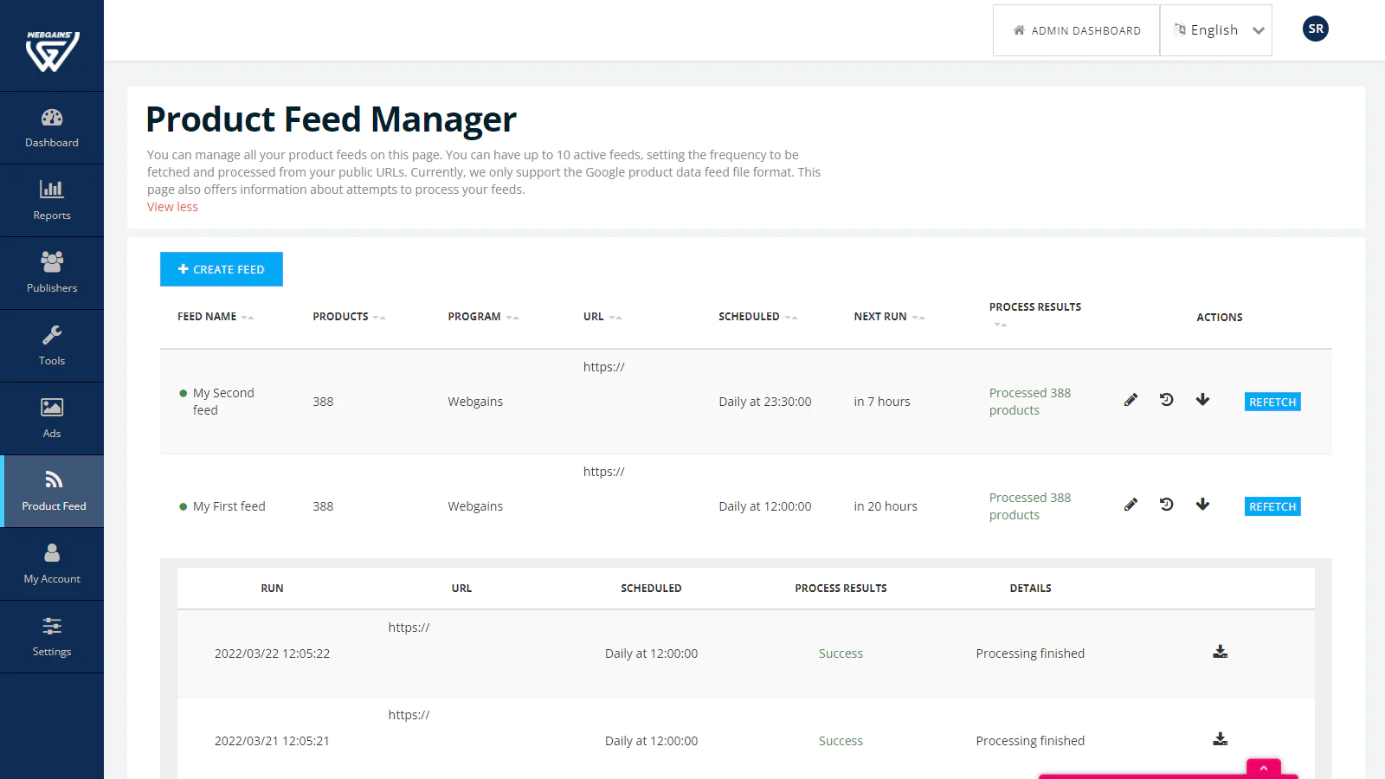Click the Create Feed button

click(222, 269)
